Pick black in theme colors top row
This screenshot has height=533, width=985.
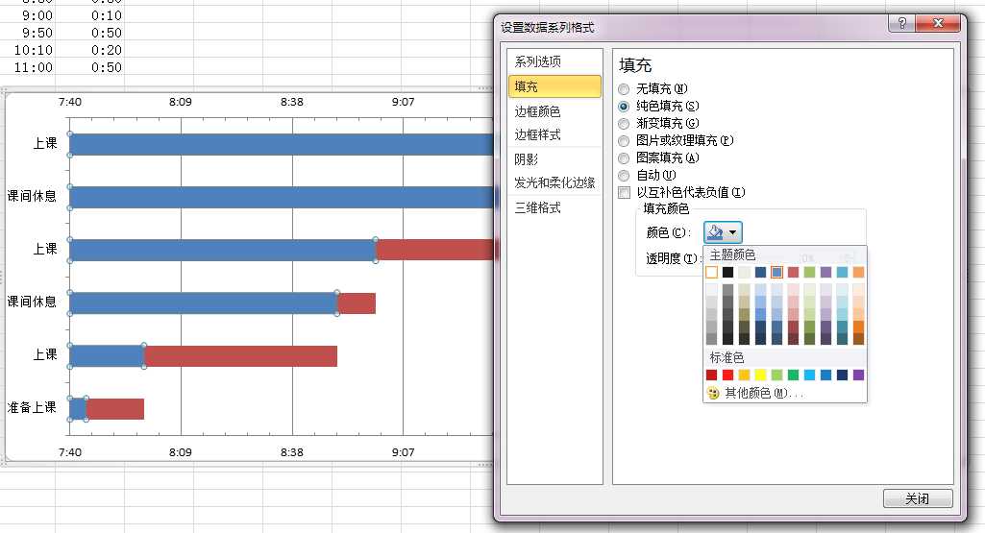tap(728, 272)
